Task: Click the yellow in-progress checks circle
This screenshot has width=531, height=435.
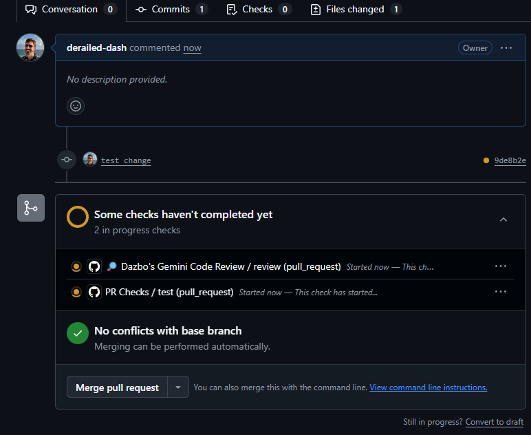Action: coord(78,217)
